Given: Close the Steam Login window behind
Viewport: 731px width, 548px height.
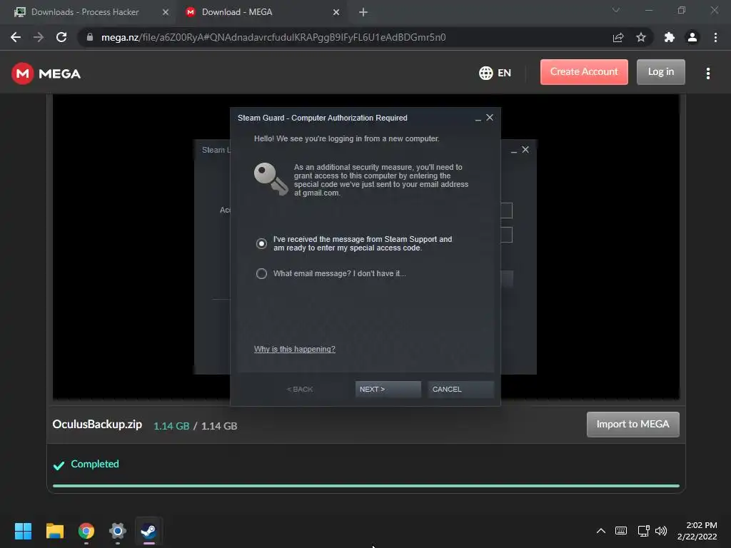Looking at the screenshot, I should coord(525,150).
